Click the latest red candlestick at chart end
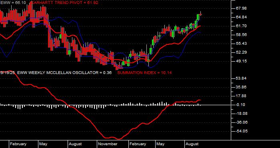The image size is (280, 148). pos(200,14)
